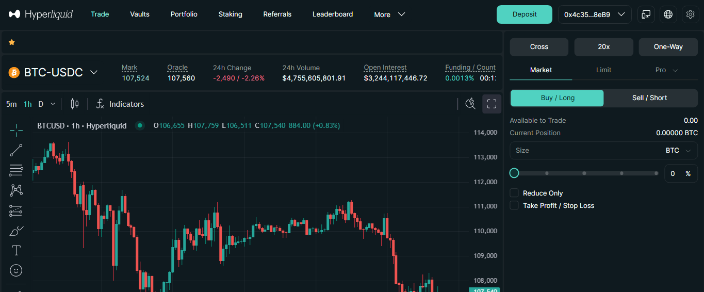
Task: Select the crosshair cursor tool
Action: tap(16, 130)
